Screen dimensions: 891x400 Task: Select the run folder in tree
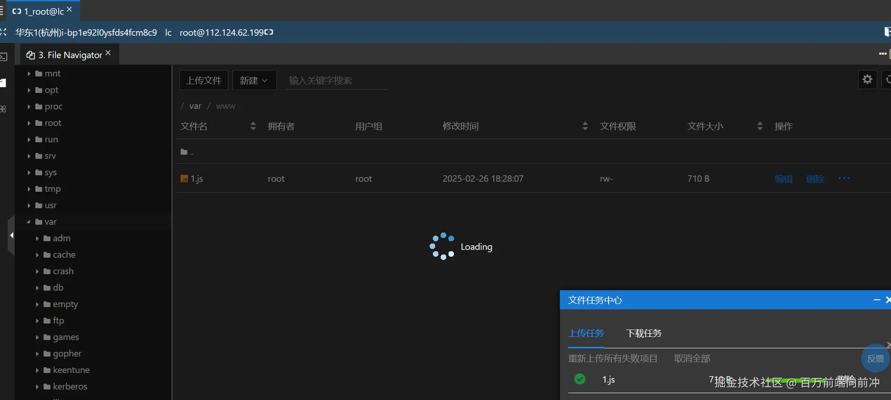click(51, 140)
